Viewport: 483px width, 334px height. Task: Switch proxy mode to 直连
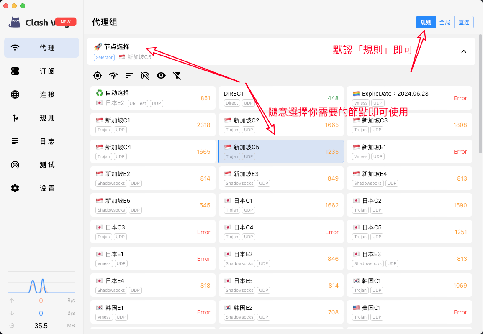pyautogui.click(x=464, y=22)
